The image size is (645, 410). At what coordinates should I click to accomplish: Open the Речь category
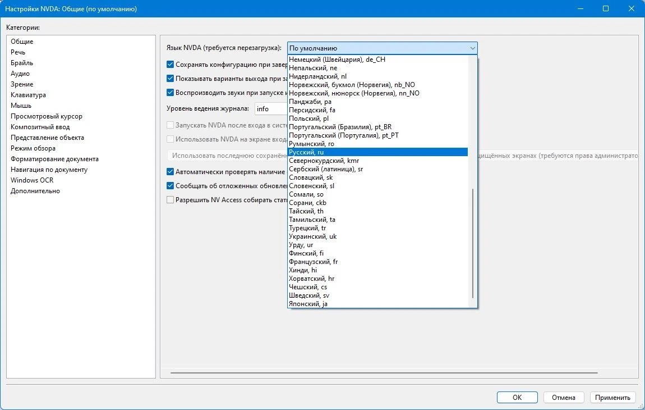tap(18, 52)
